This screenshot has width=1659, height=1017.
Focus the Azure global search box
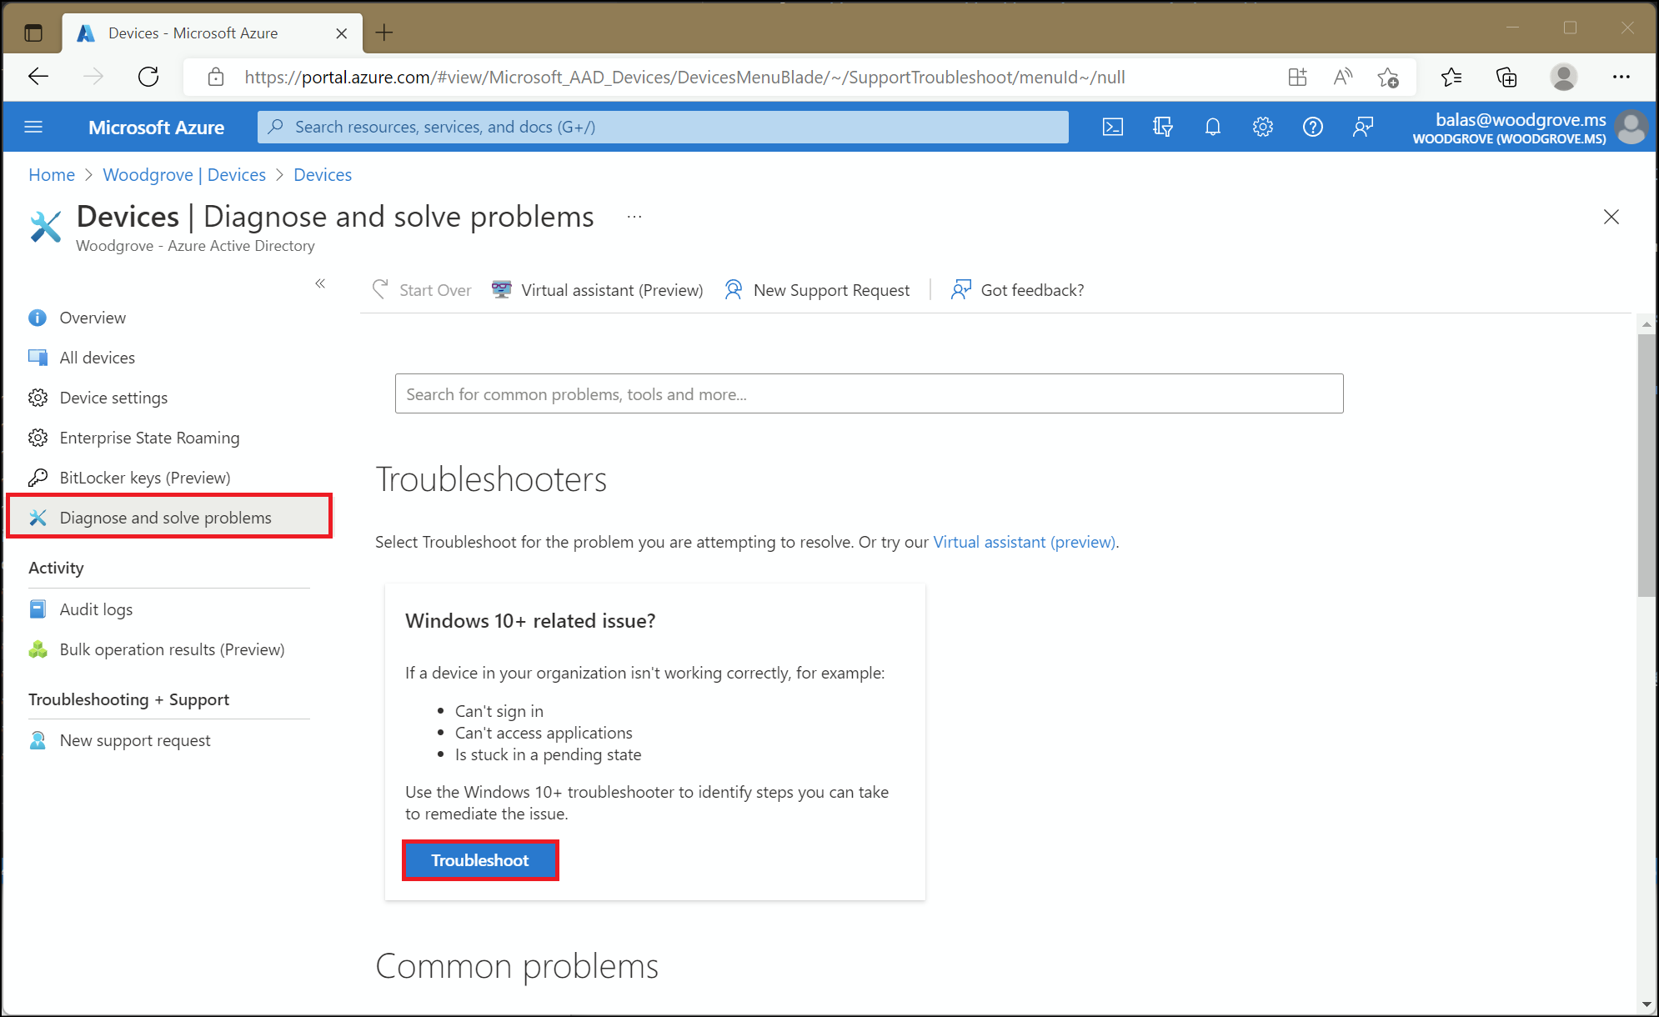tap(663, 127)
